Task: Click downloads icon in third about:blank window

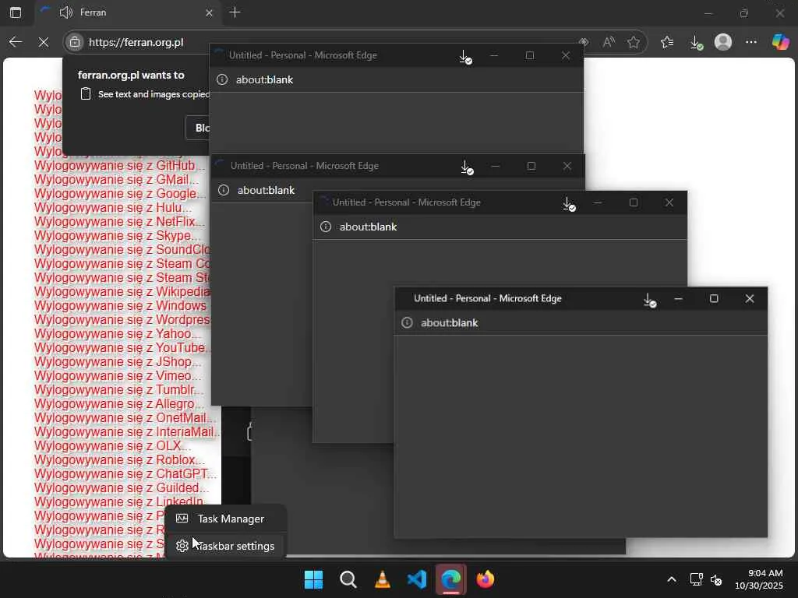Action: click(569, 204)
